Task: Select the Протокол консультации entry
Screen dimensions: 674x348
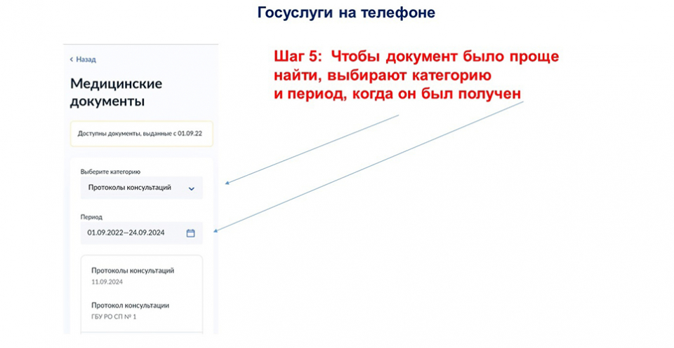Action: (x=130, y=305)
